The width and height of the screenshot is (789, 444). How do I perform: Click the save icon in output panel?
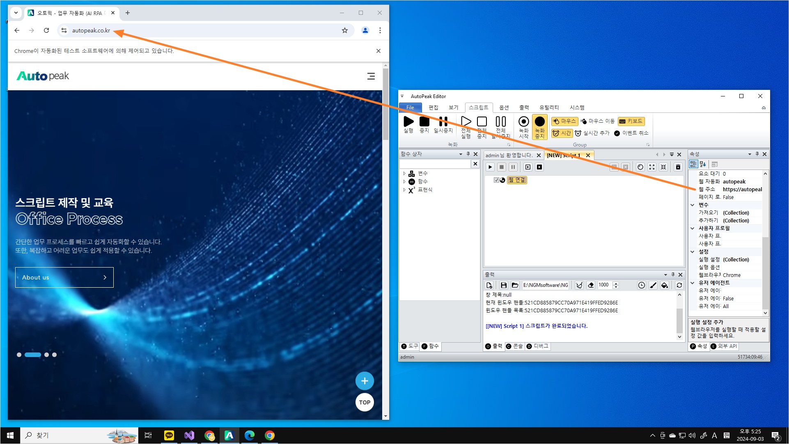click(x=503, y=285)
